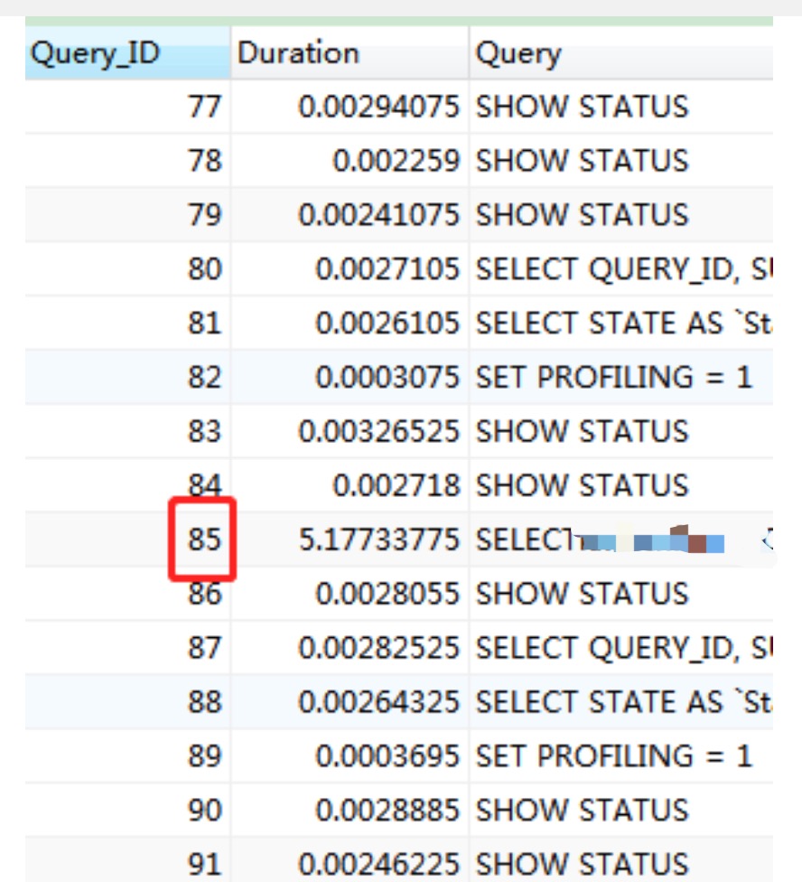The image size is (802, 882).
Task: Click duration value 0.00241075
Action: (378, 214)
